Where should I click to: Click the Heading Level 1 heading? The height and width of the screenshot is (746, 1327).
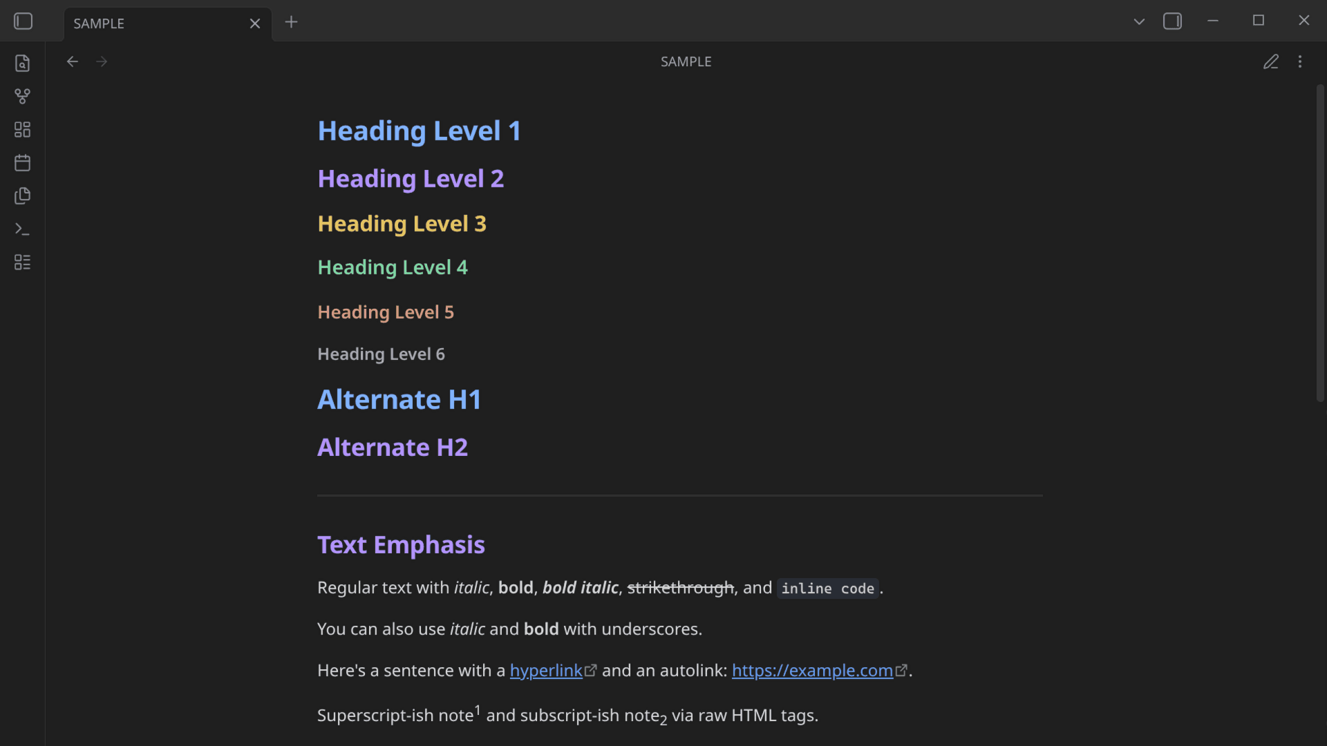tap(419, 131)
